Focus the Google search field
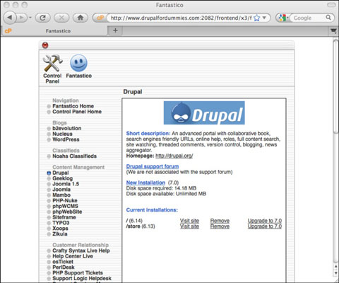 307,18
